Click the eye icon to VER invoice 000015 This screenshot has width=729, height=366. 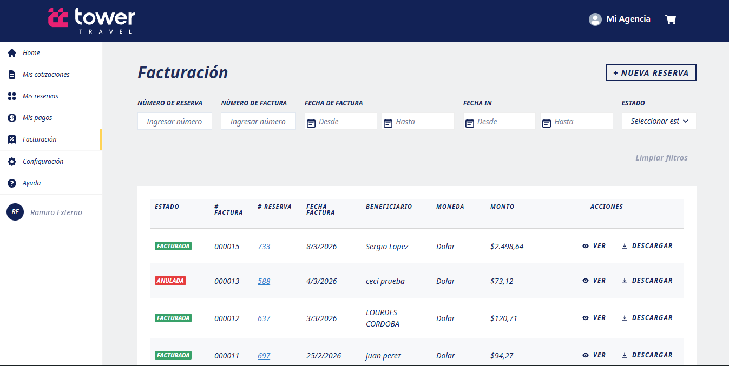(x=585, y=245)
